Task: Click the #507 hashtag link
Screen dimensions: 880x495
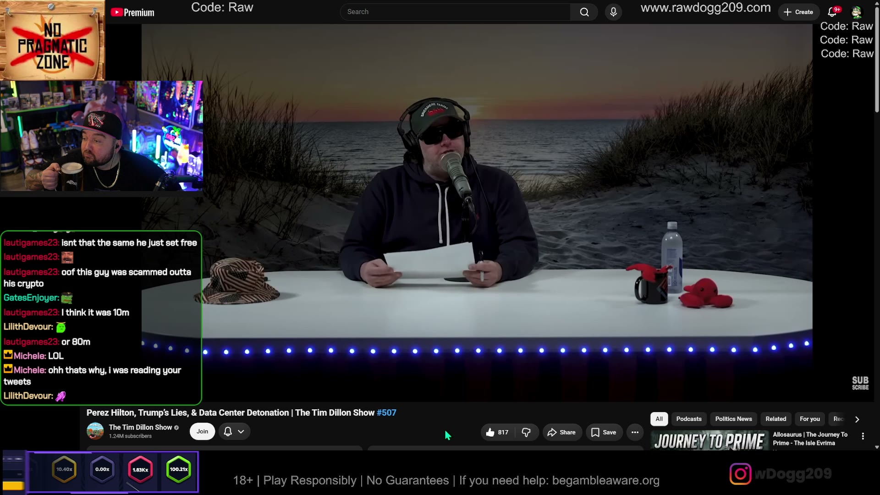Action: (386, 412)
